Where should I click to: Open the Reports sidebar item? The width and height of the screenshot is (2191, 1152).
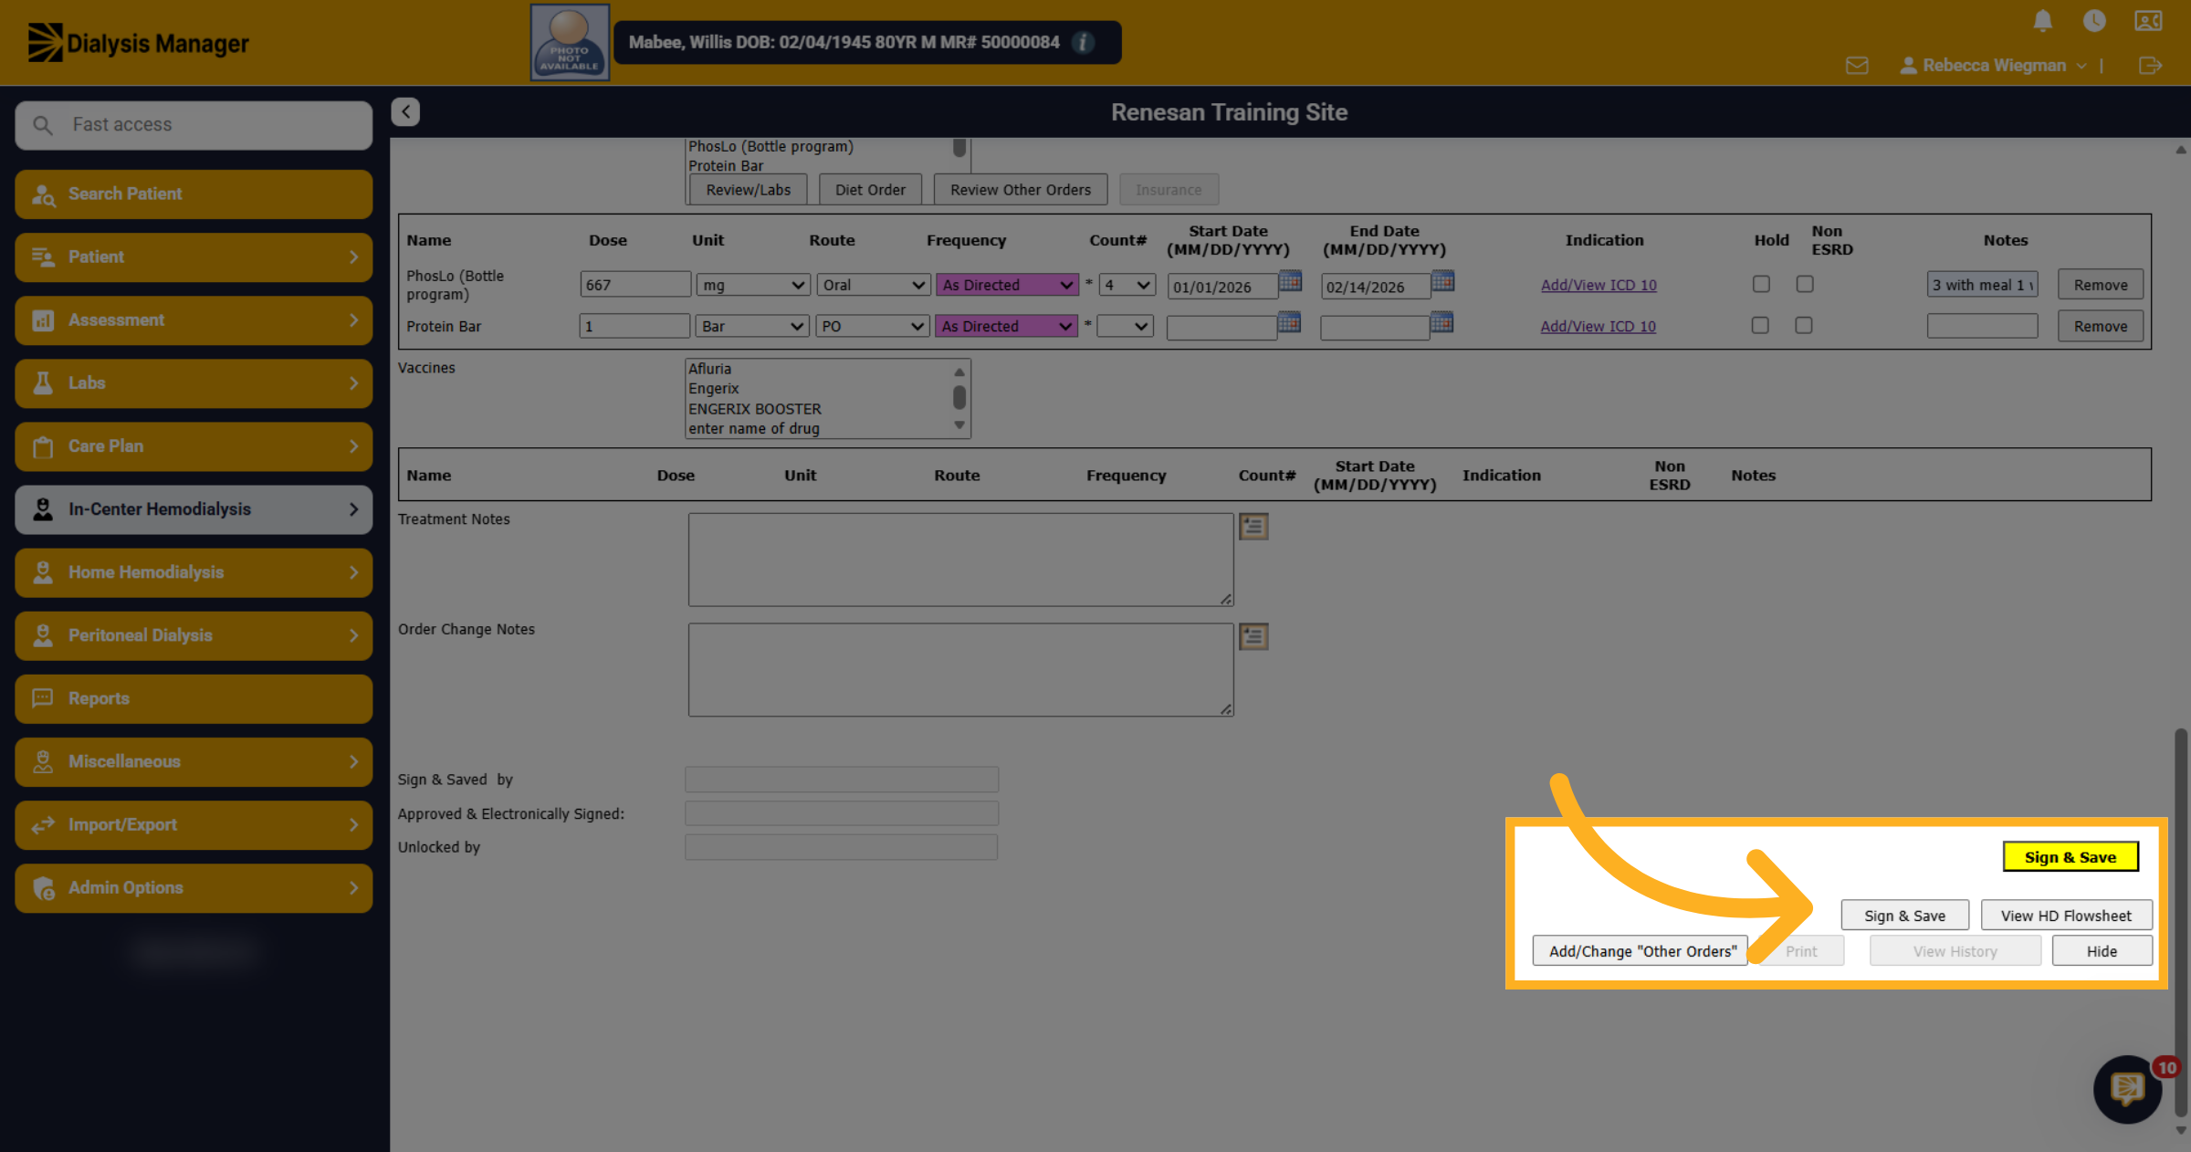click(x=194, y=698)
